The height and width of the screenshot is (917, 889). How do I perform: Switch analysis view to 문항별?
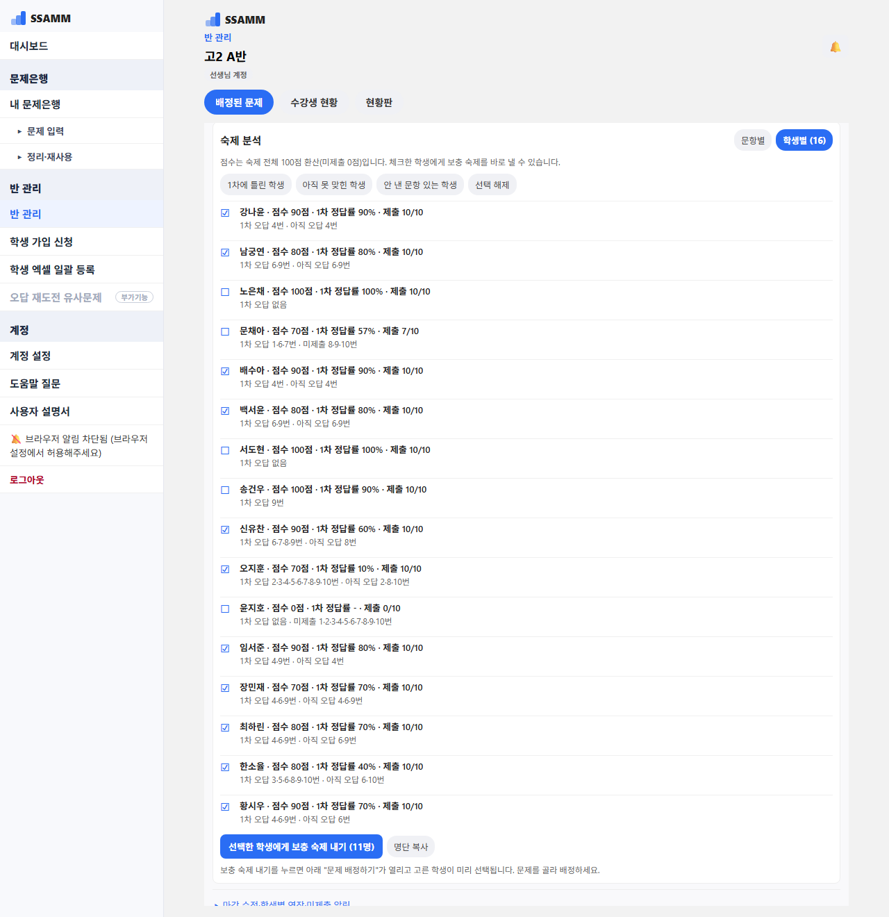coord(753,140)
